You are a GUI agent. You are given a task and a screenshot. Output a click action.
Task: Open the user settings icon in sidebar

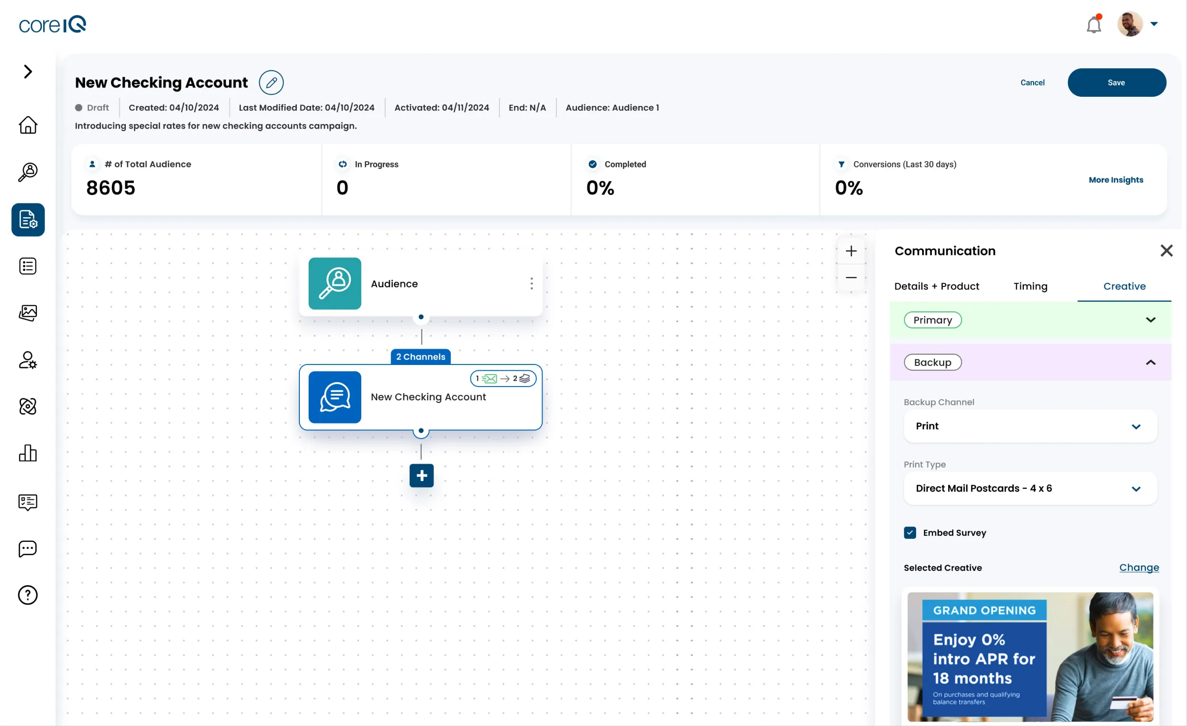(28, 360)
